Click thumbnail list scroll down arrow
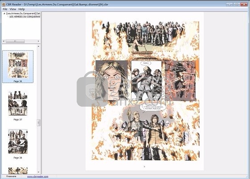250x179 pixels. click(38, 172)
